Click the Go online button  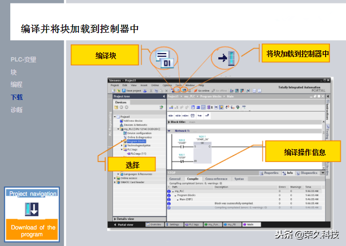tap(201, 91)
